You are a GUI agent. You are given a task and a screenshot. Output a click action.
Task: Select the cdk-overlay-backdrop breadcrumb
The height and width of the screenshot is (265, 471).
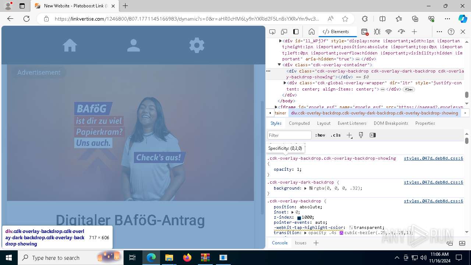pyautogui.click(x=375, y=113)
